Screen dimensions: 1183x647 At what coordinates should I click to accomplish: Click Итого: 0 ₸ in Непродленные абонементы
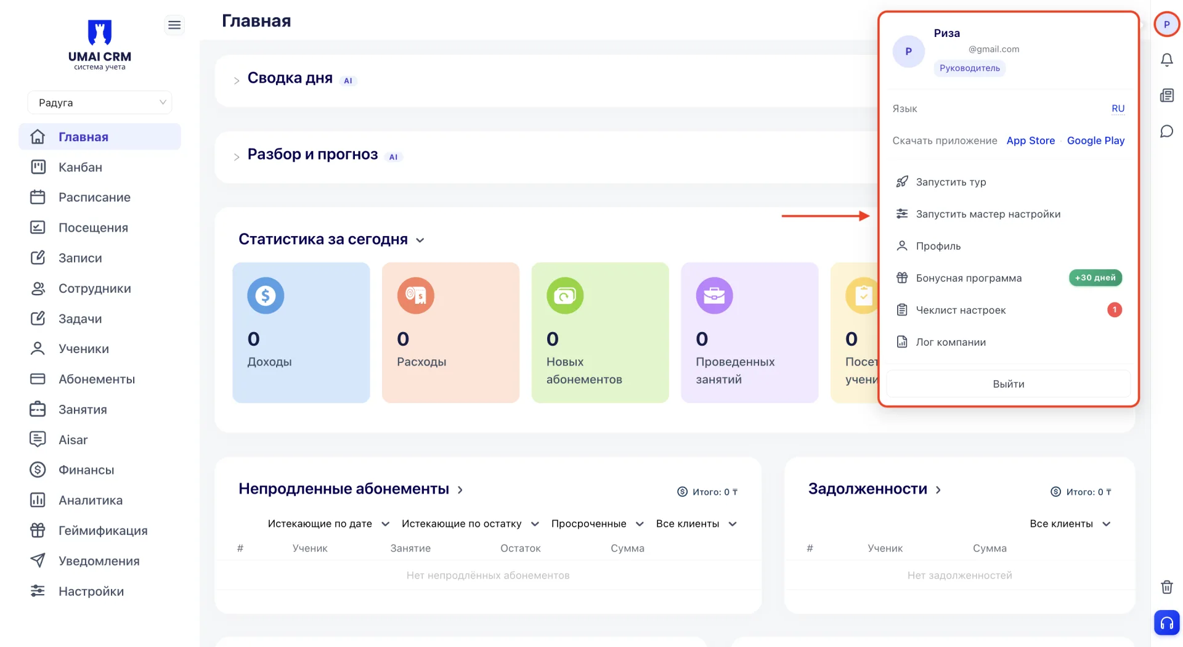(707, 492)
